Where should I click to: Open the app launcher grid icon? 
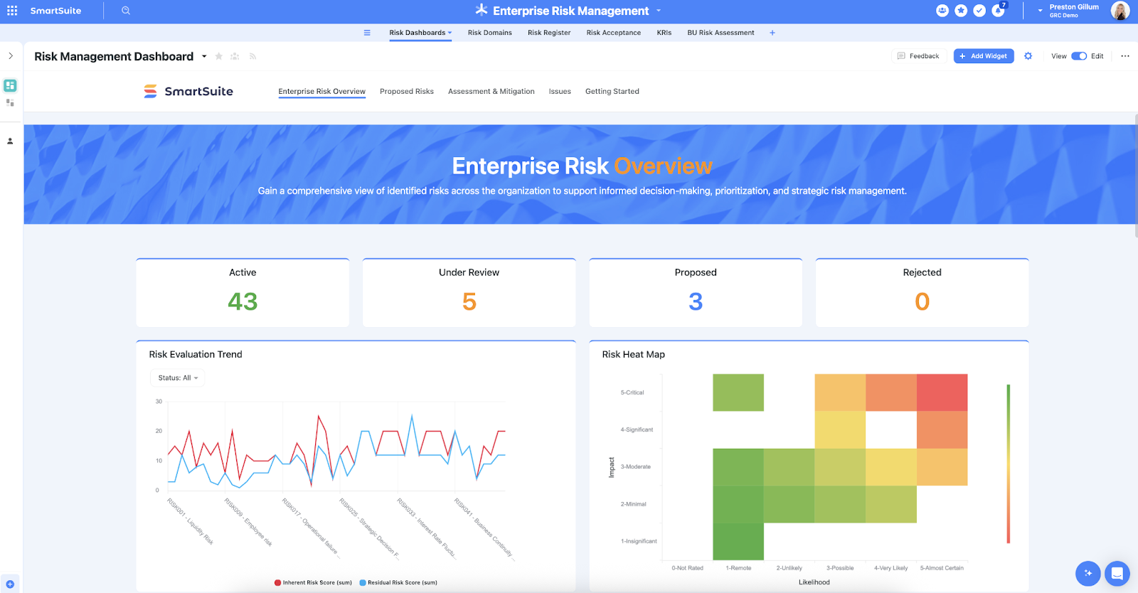click(x=12, y=11)
